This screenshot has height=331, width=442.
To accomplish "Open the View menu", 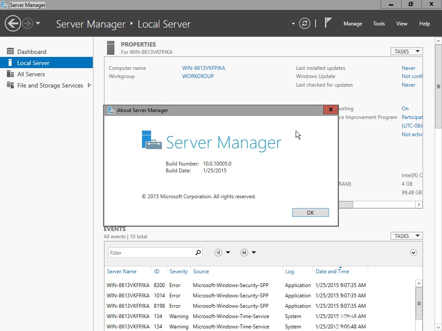I will pyautogui.click(x=401, y=24).
